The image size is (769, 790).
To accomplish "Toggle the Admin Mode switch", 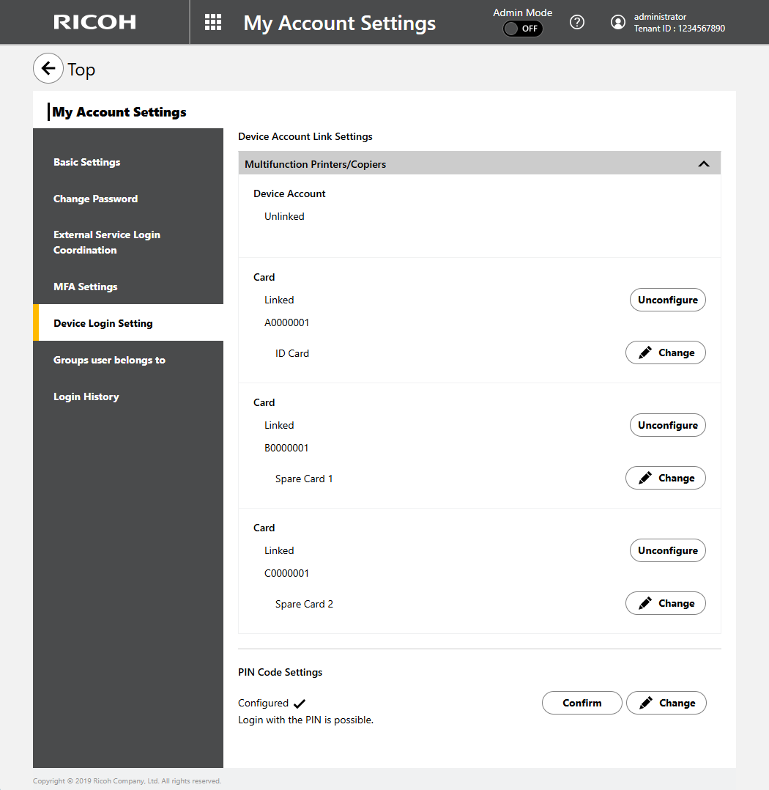I will tap(522, 29).
